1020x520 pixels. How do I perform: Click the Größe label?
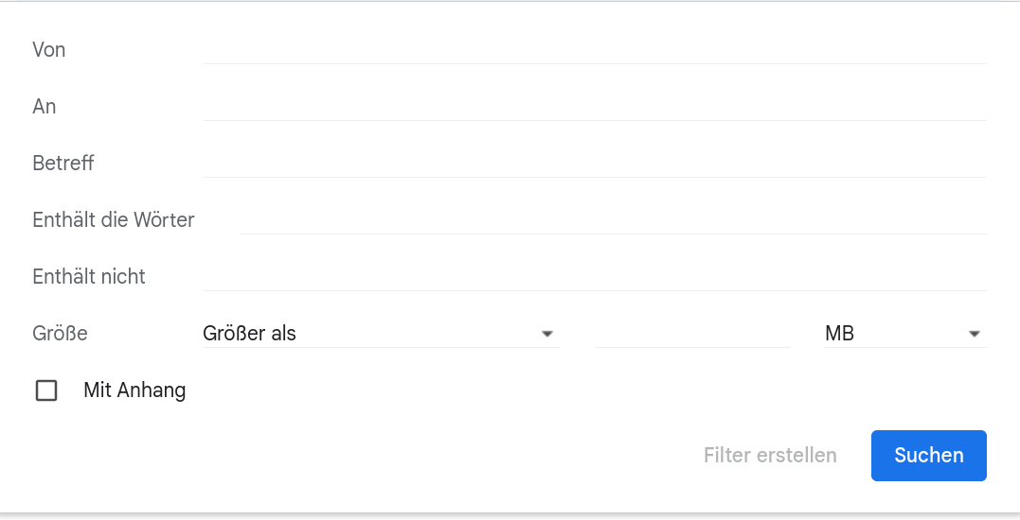click(x=60, y=334)
